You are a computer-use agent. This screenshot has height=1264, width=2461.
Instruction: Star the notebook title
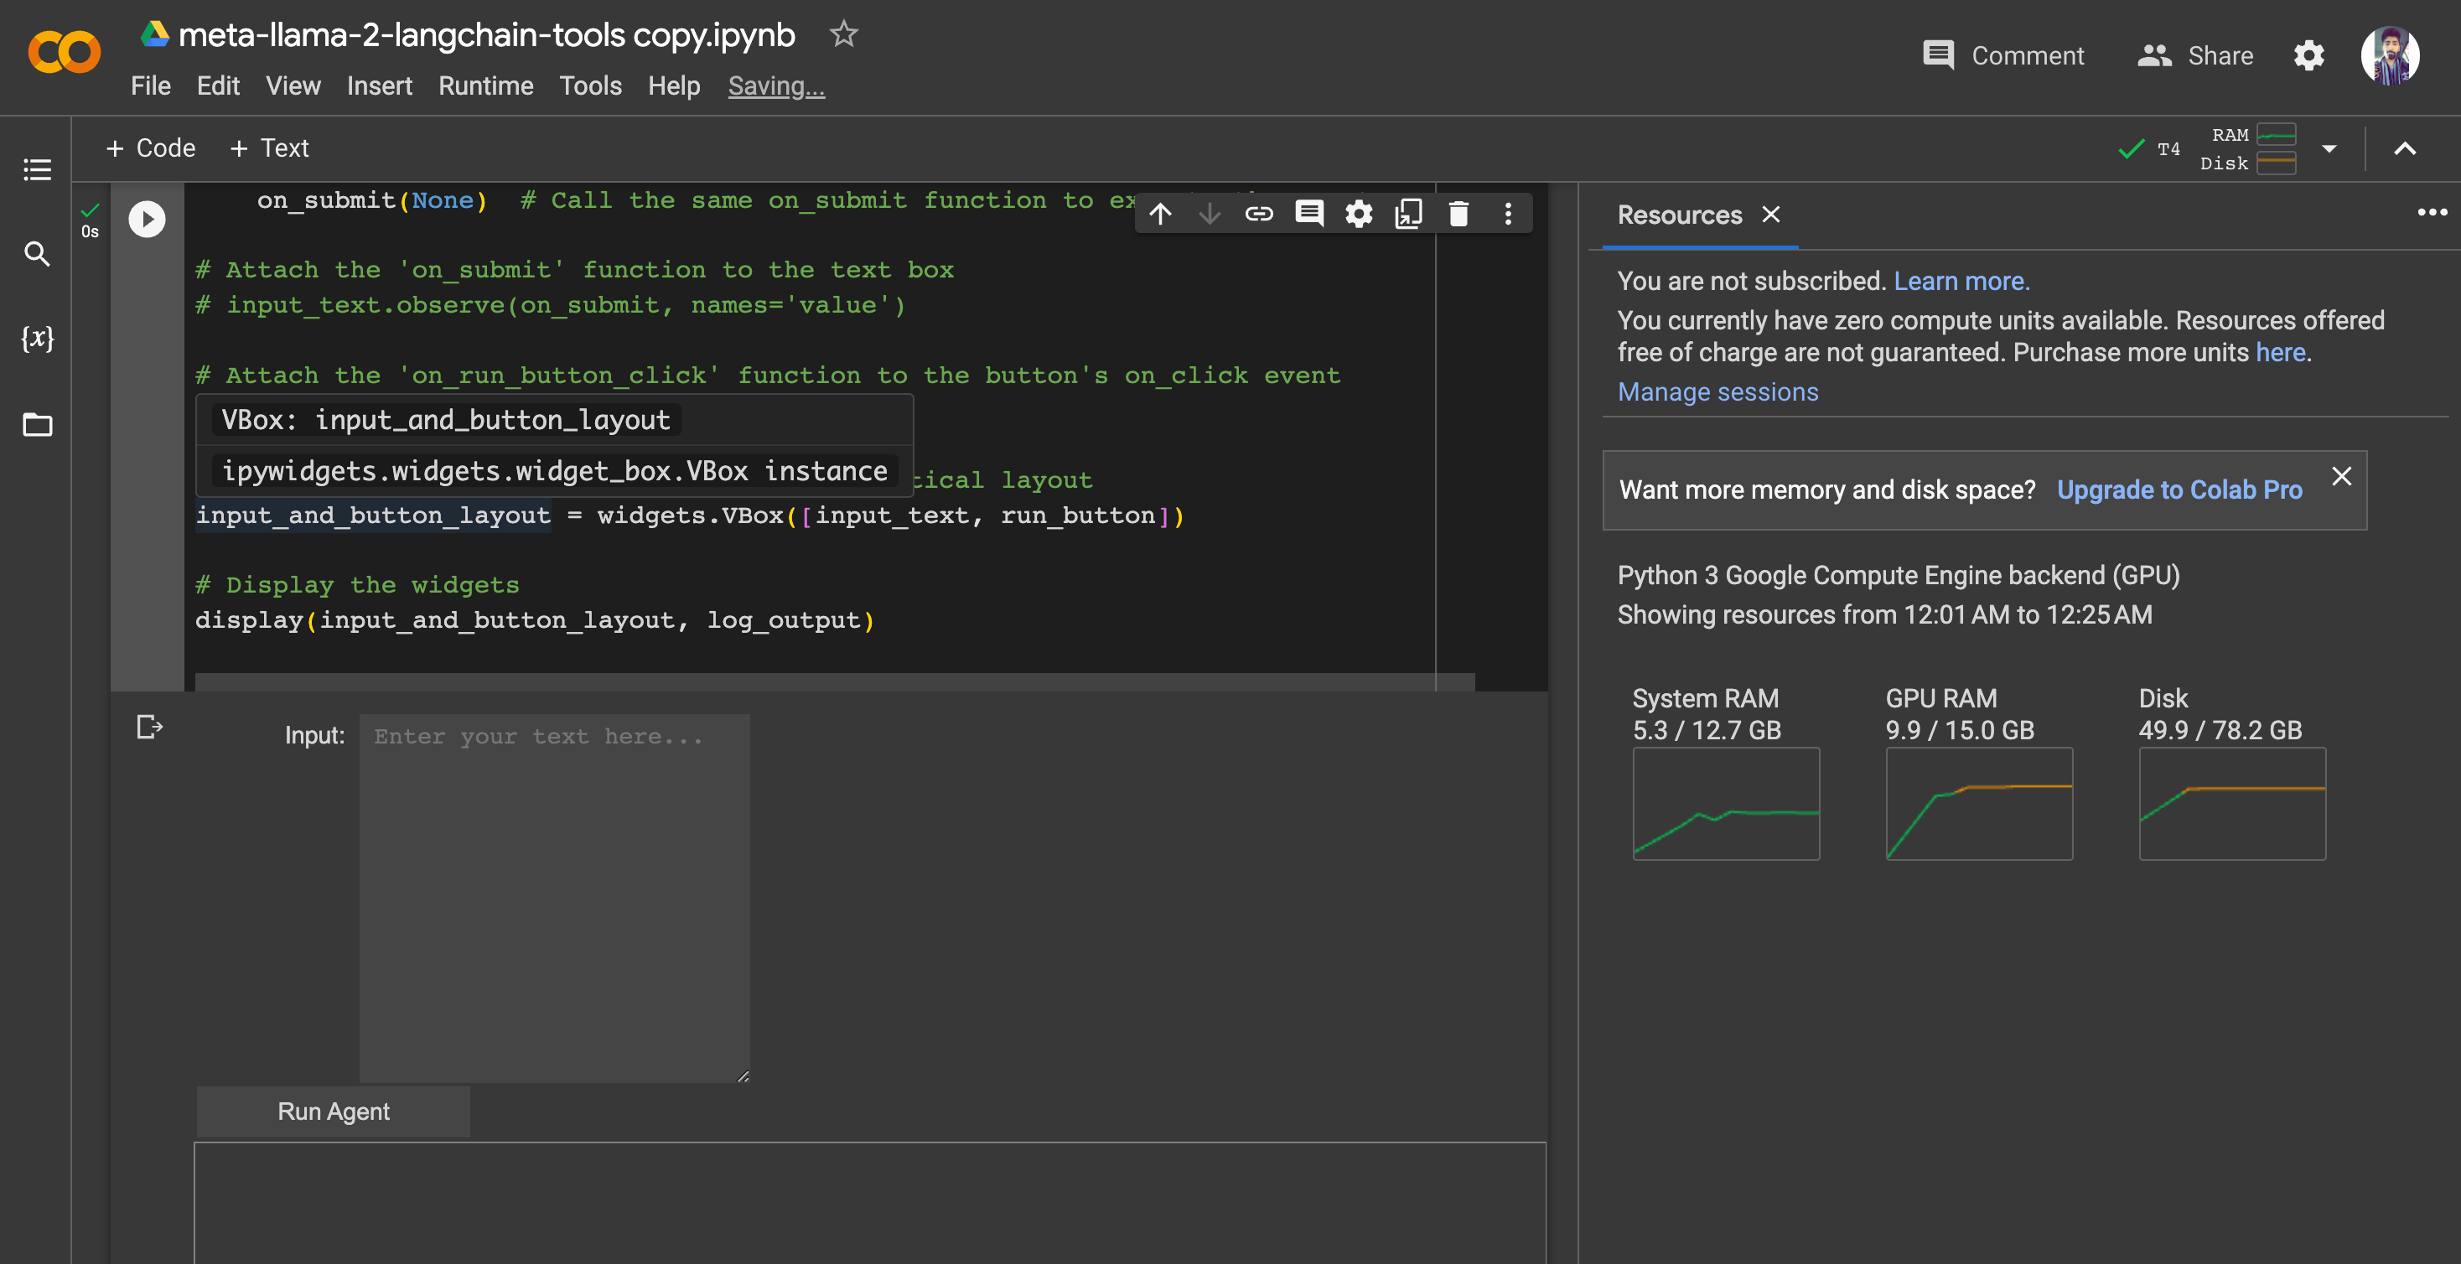843,34
